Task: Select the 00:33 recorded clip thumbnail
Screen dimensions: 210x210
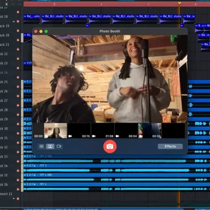Action: (x=150, y=131)
